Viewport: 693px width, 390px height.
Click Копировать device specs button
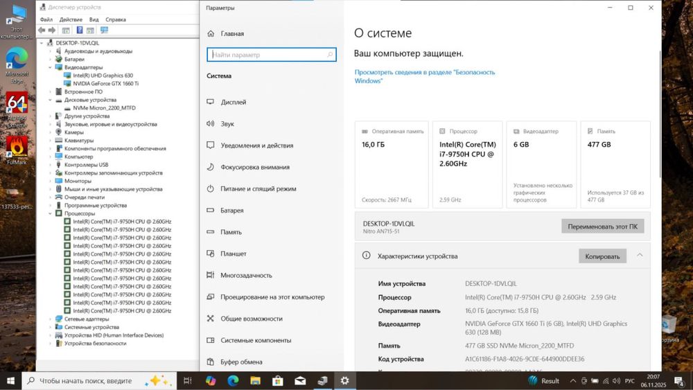point(602,256)
